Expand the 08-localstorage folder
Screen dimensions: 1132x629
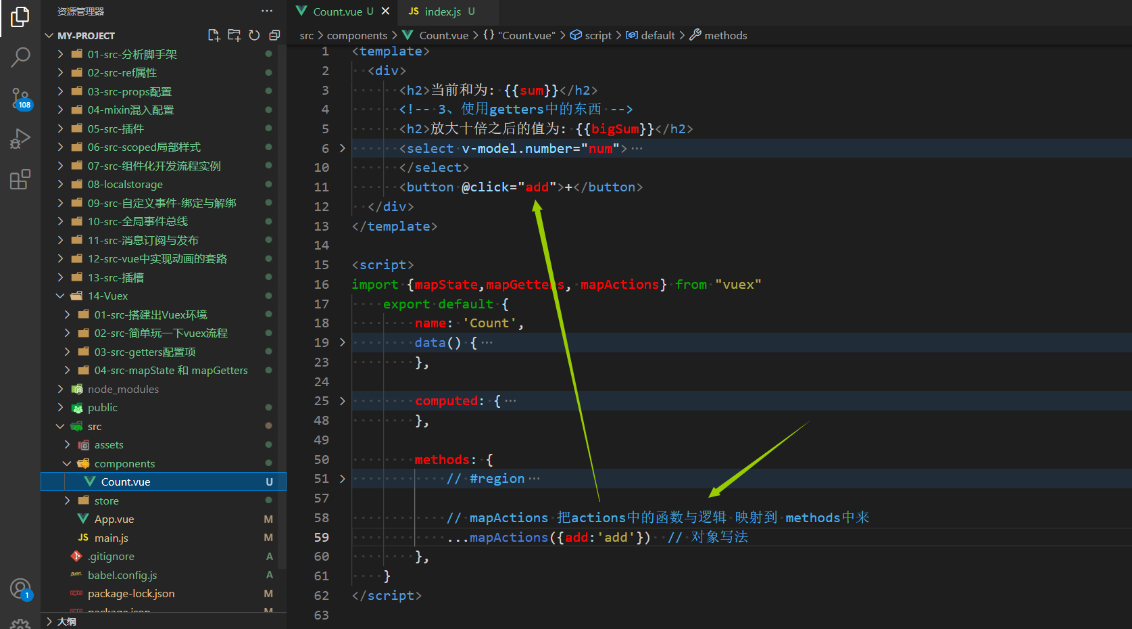(60, 184)
